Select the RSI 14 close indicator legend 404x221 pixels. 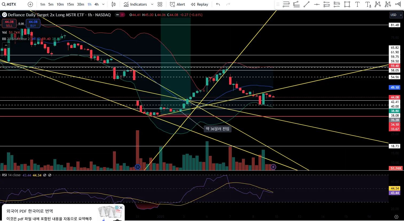point(11,175)
